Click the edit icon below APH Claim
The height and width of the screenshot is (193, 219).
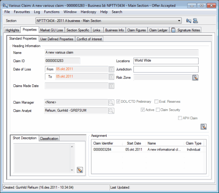pyautogui.click(x=203, y=126)
